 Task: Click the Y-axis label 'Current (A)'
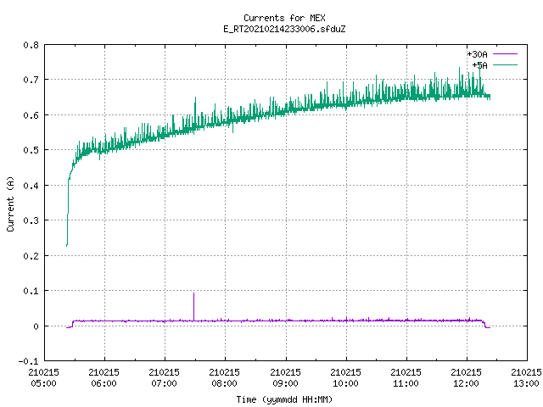pos(10,203)
